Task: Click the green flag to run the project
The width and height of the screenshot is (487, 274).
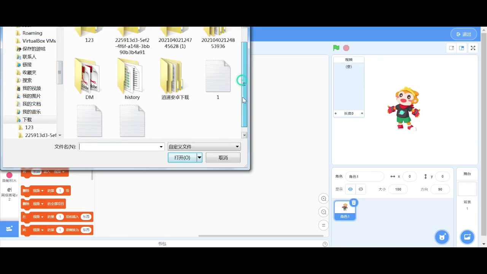Action: click(x=336, y=48)
